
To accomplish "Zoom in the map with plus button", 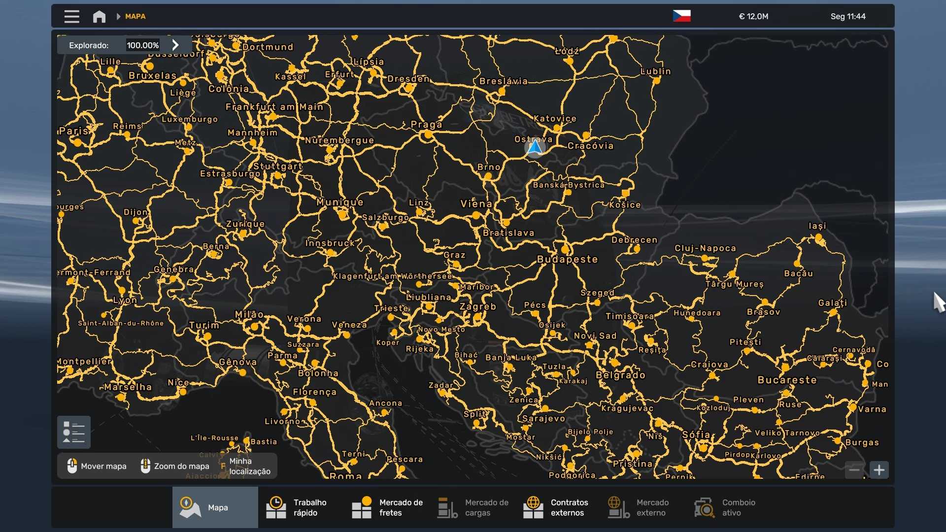I will point(879,470).
